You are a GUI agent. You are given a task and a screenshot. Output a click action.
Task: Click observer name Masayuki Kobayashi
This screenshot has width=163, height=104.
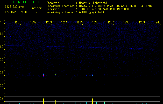[93, 3]
